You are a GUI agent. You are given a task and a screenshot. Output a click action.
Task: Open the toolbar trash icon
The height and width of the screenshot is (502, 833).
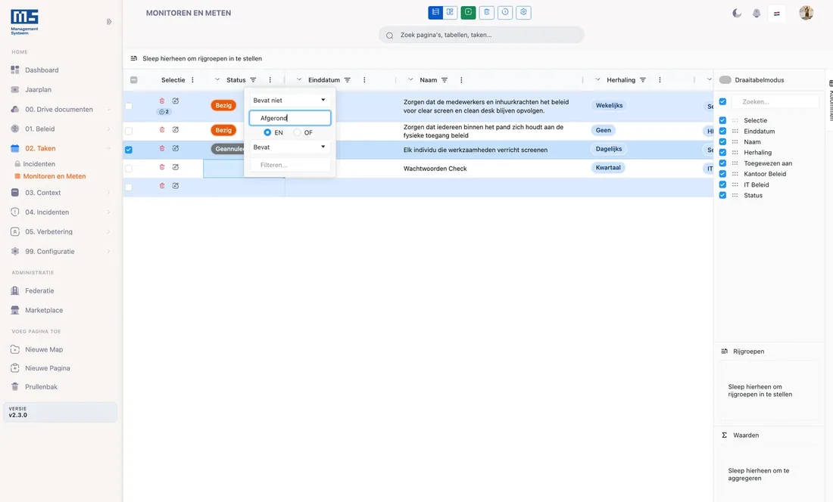[x=487, y=12]
